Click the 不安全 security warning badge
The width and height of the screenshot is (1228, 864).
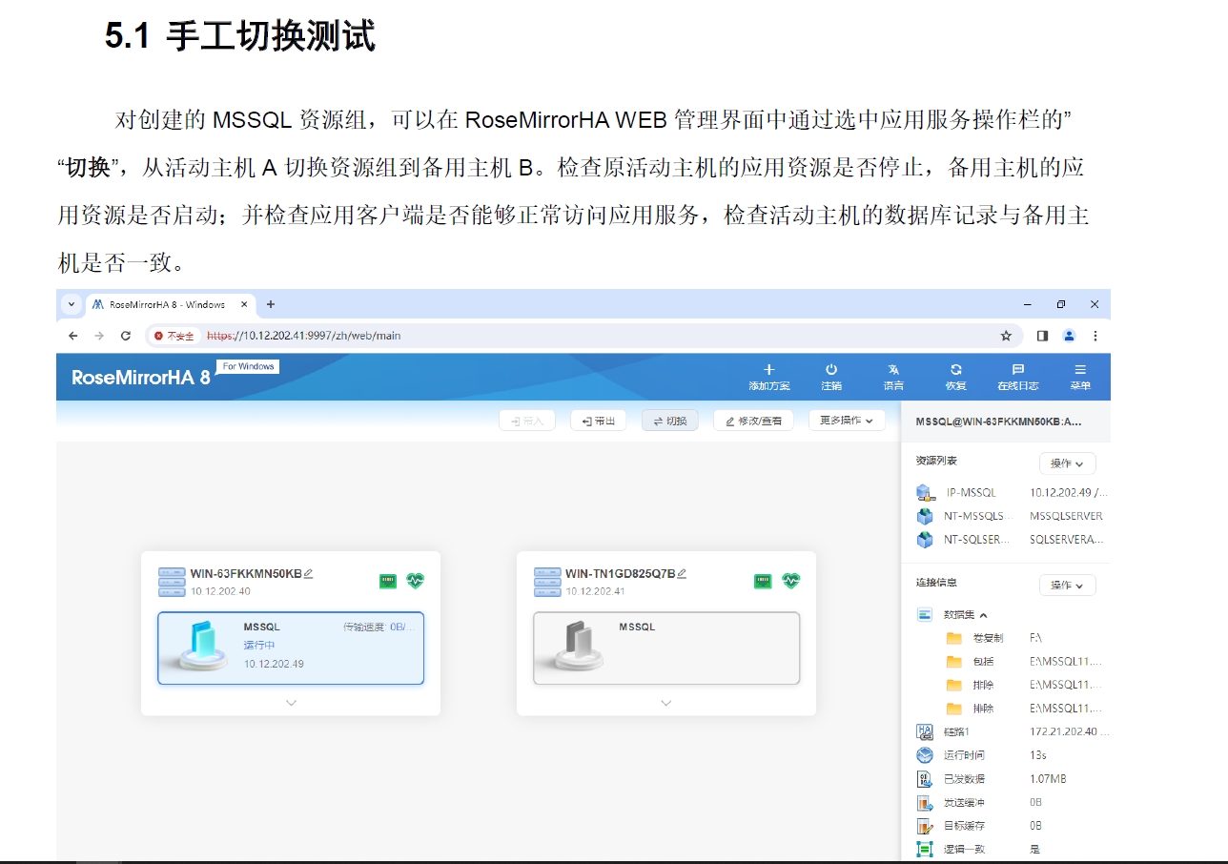174,336
